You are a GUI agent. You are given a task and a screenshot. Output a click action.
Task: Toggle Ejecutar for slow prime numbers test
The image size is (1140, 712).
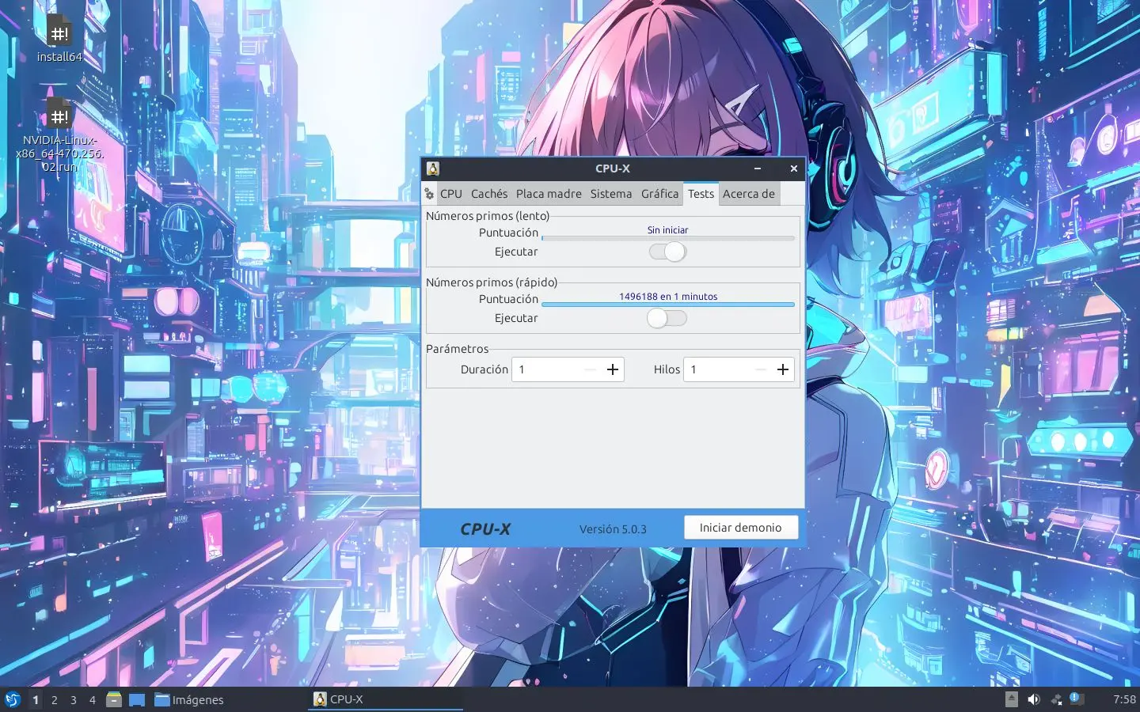pos(667,252)
